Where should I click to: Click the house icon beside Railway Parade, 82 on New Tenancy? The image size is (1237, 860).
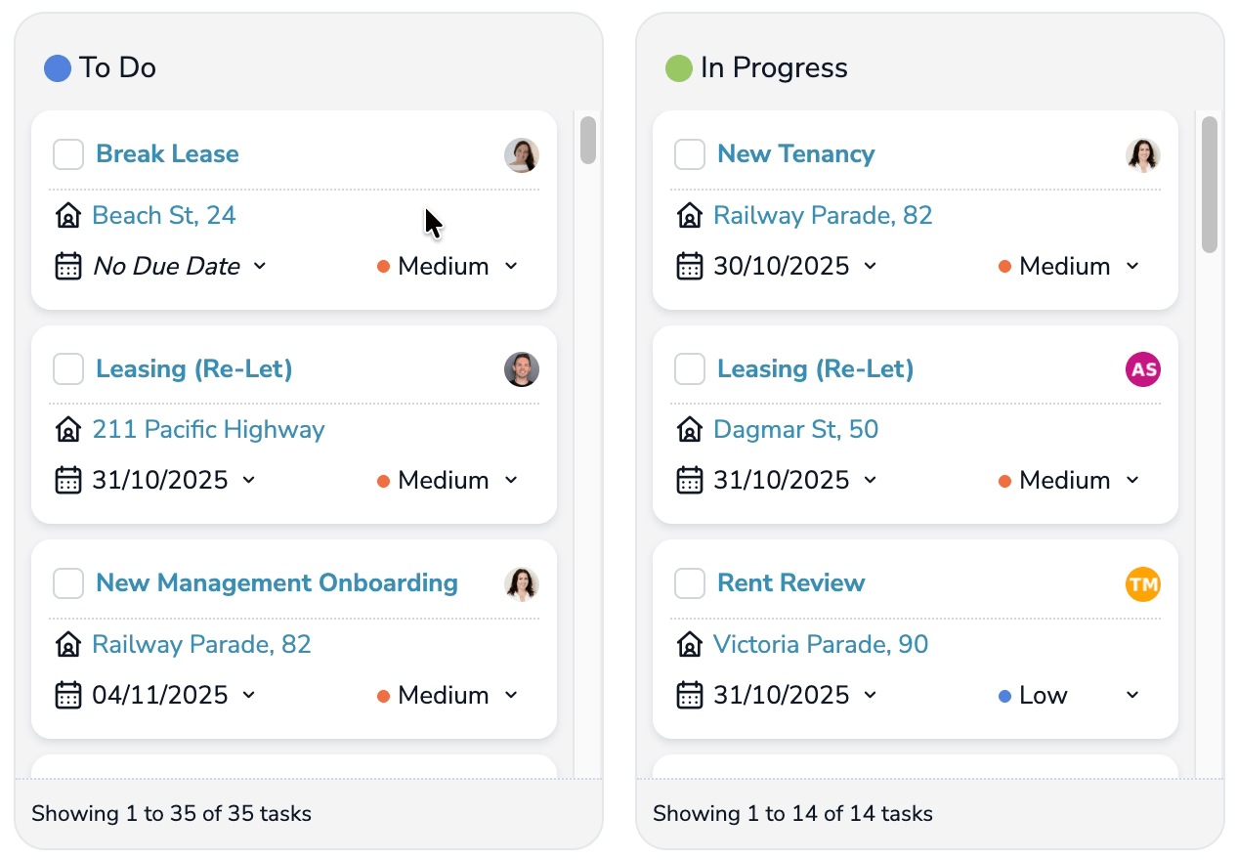(689, 215)
